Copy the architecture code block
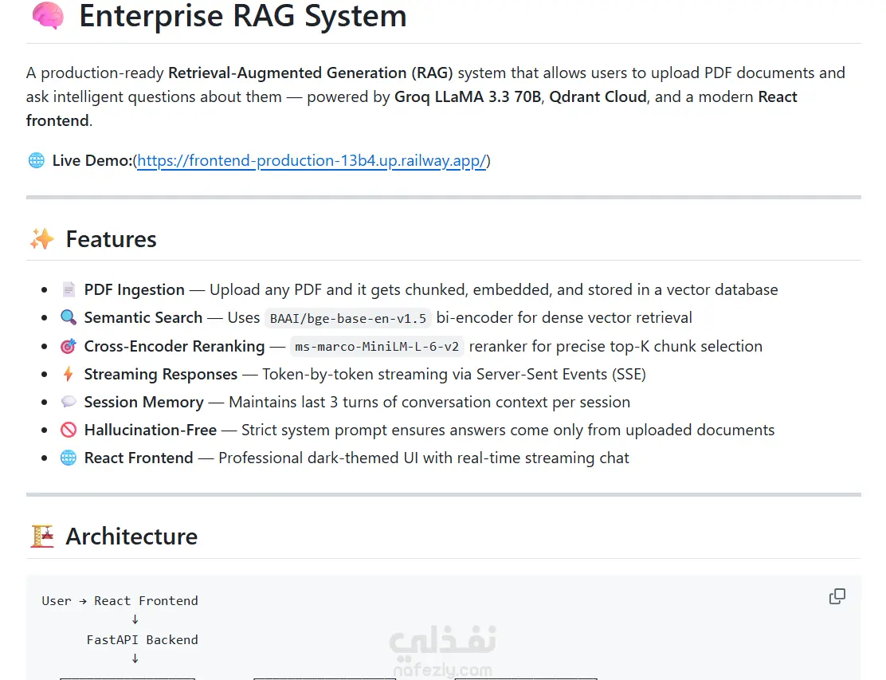The image size is (886, 680). pyautogui.click(x=837, y=596)
